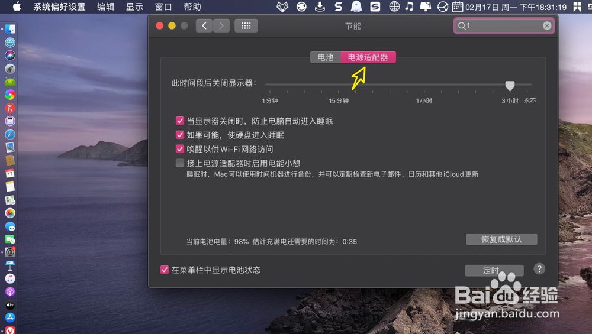Open the Apple menu
This screenshot has height=334, width=592.
click(17, 7)
